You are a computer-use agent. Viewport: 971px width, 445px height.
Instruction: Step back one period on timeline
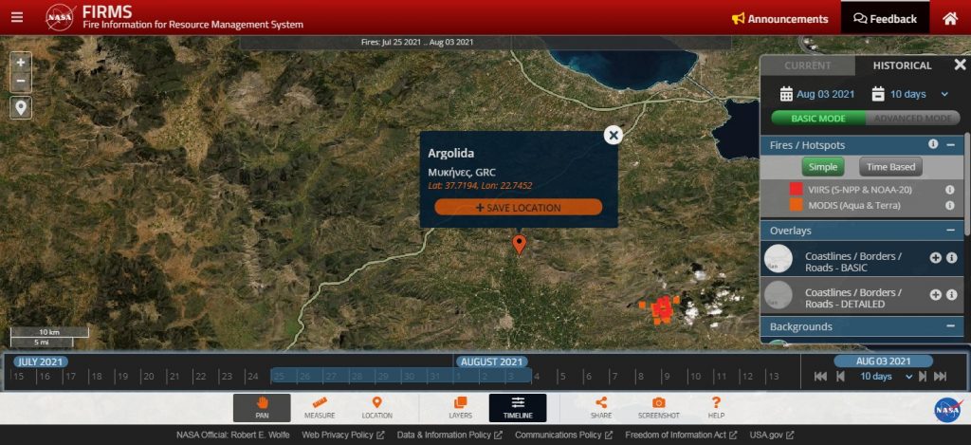[840, 376]
